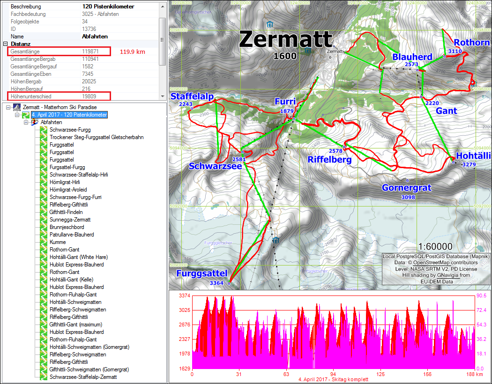Click the icon beside Hohtälli-Gant (White Hare)
Viewport: 492px width, 384px height.
(43, 257)
